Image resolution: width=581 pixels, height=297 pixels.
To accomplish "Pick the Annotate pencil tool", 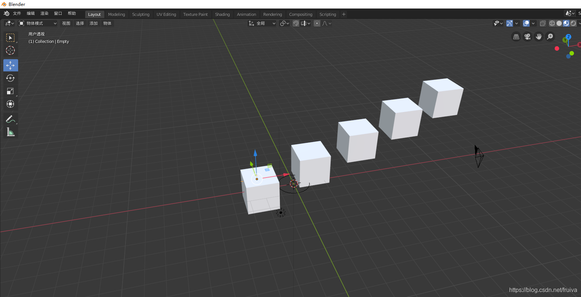I will tap(10, 119).
